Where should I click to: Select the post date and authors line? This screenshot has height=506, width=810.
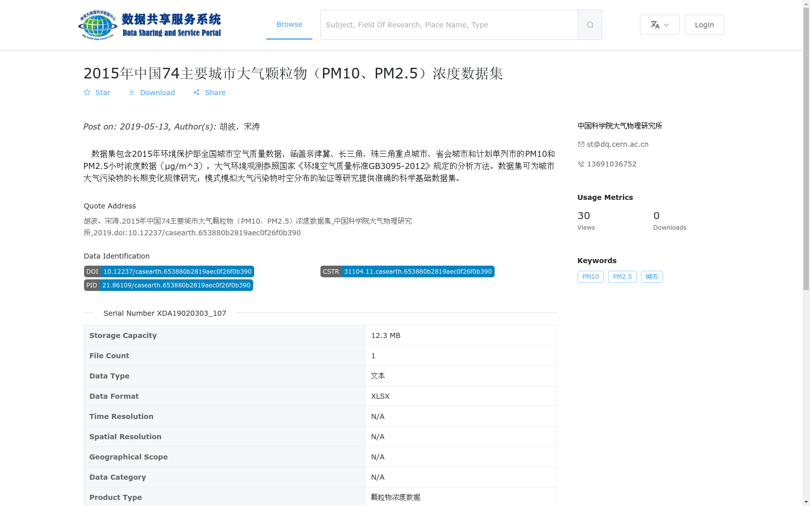[172, 126]
